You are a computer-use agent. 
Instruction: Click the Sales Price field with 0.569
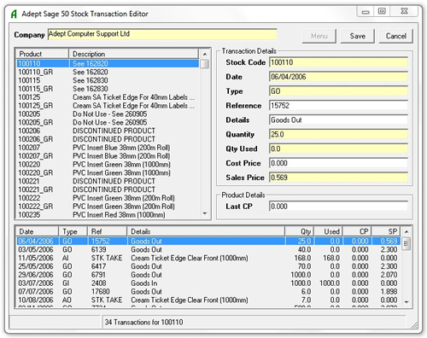point(338,178)
